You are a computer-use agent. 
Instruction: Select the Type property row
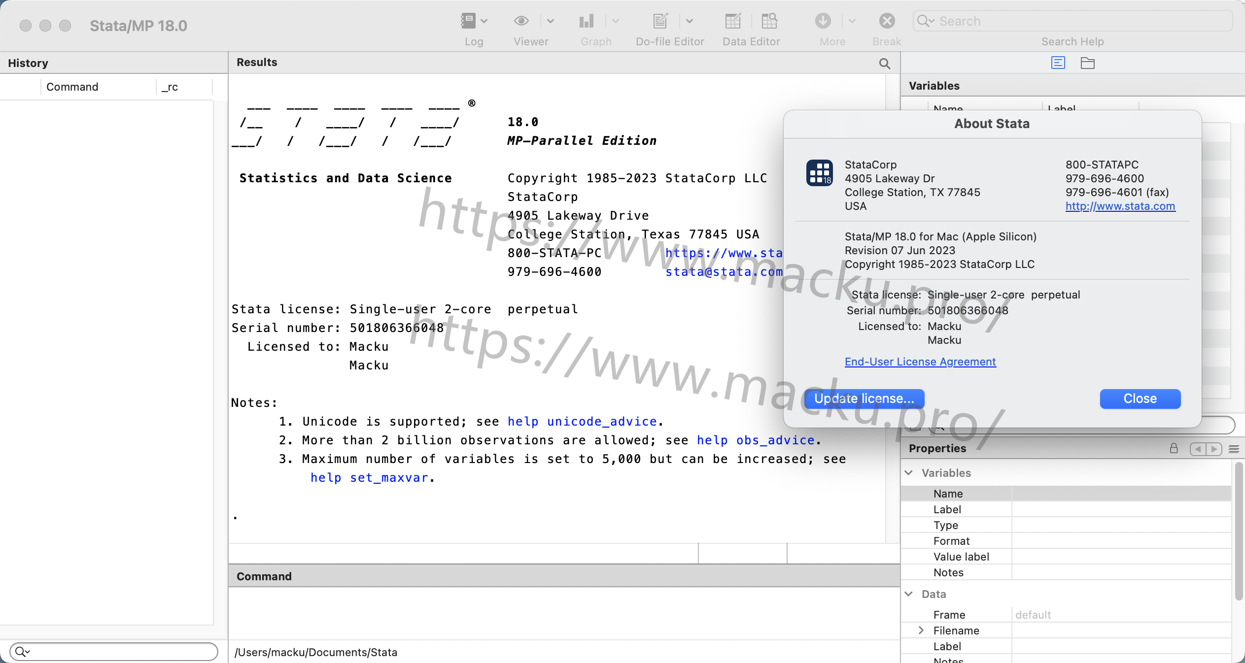tap(1066, 525)
